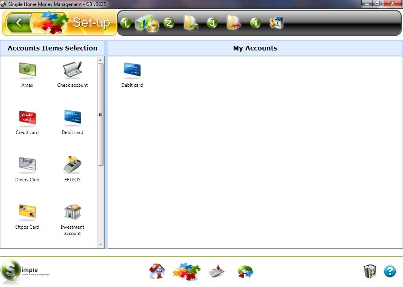This screenshot has height=287, width=403.
Task: Open the Home screen icon
Action: [x=157, y=271]
